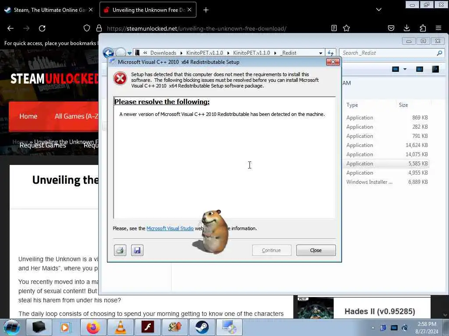Close the Visual C++ setup dialog with the red X
449x336 pixels.
333,62
